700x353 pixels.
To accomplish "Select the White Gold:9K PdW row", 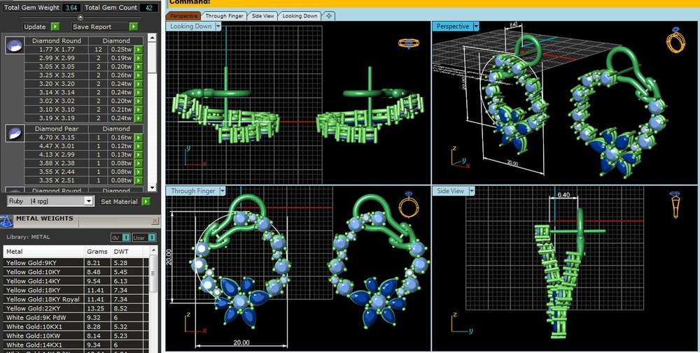I will pos(76,318).
